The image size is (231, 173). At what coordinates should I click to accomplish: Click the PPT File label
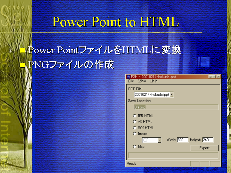point(135,89)
